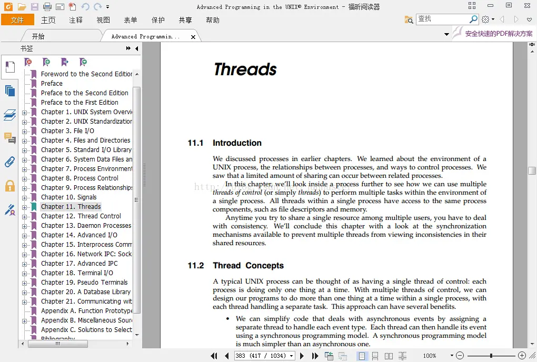This screenshot has height=362, width=537.
Task: Open the document tab list dropdown arrow
Action: click(446, 34)
